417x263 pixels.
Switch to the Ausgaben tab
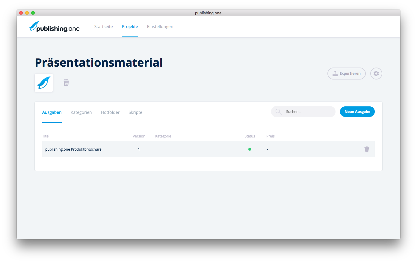[52, 112]
